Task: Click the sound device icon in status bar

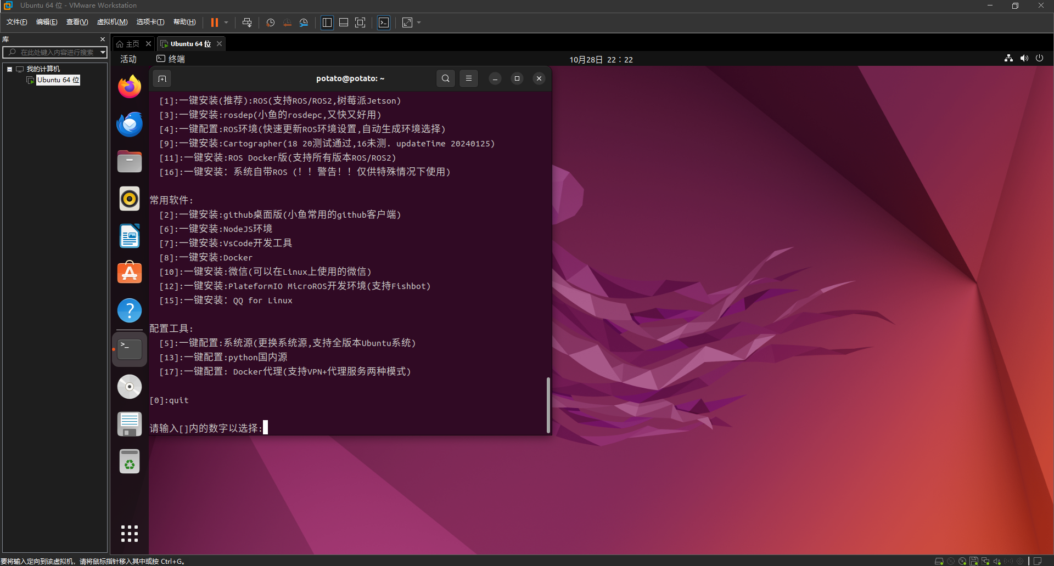Action: tap(997, 561)
